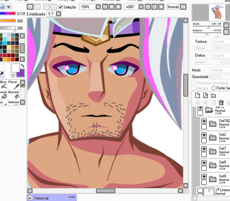The image size is (230, 201).
Task: Select the Borrach eraser tool
Action: [14, 95]
